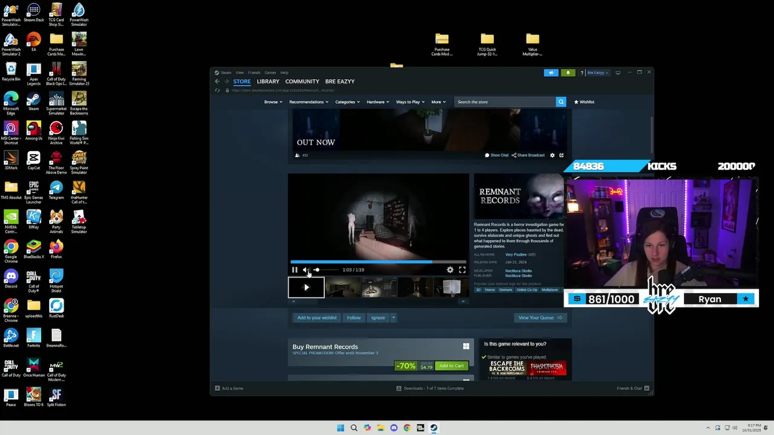Select the Online Co-Op tag
The height and width of the screenshot is (435, 774).
click(x=527, y=290)
